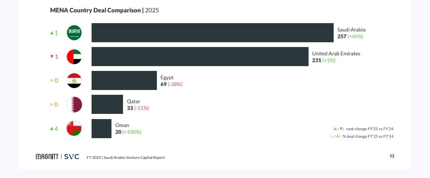This screenshot has height=178, width=430.
Task: Click the SVC logo in footer
Action: click(x=72, y=157)
